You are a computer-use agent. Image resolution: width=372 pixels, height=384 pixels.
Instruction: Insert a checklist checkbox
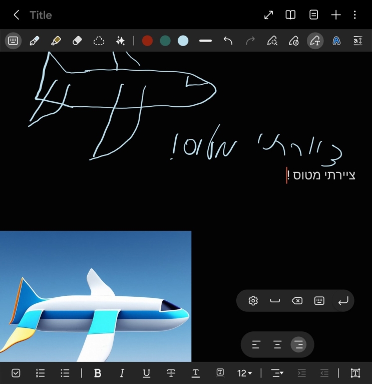coord(16,373)
